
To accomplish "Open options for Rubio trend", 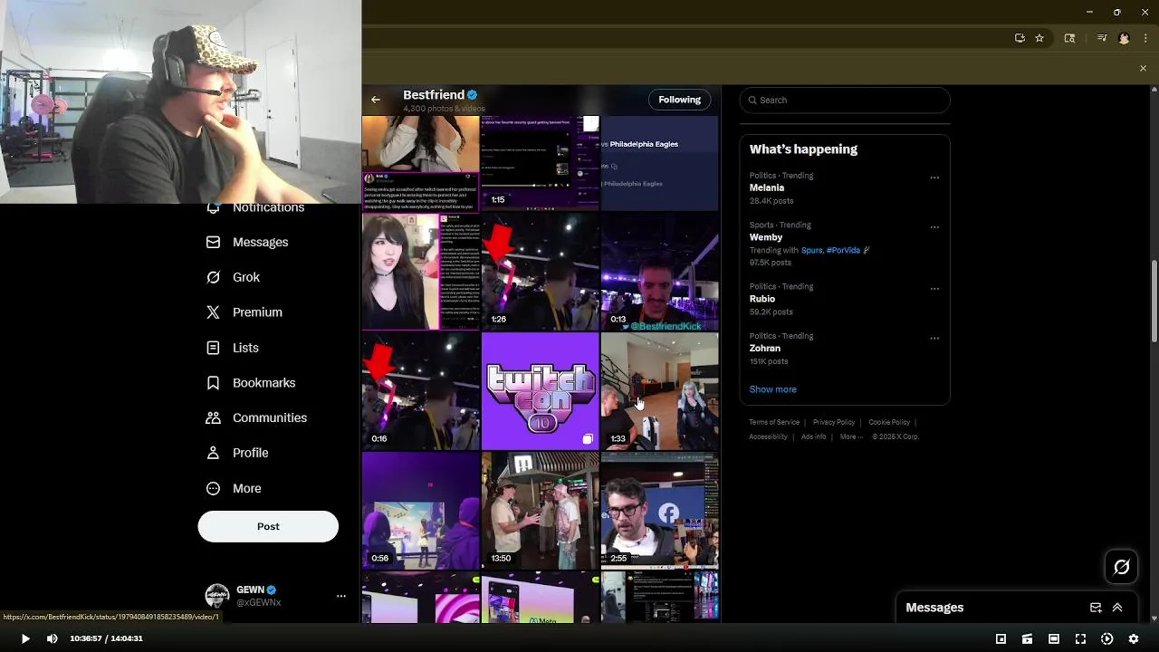I will [x=934, y=289].
